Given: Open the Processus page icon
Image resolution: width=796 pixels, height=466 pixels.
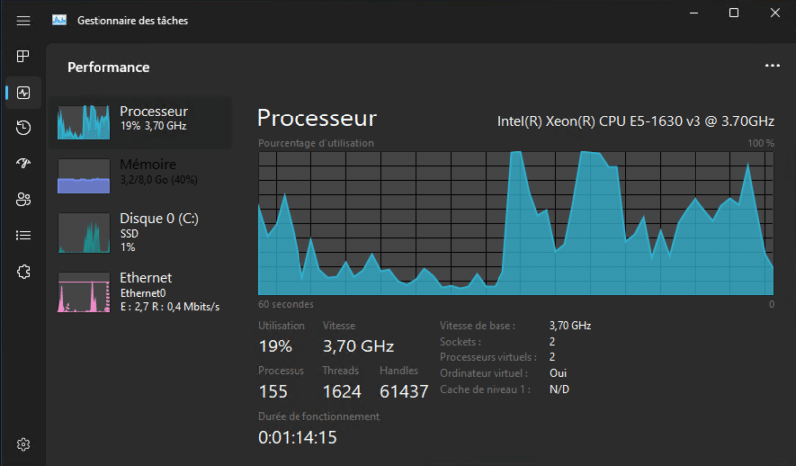Looking at the screenshot, I should pyautogui.click(x=24, y=57).
